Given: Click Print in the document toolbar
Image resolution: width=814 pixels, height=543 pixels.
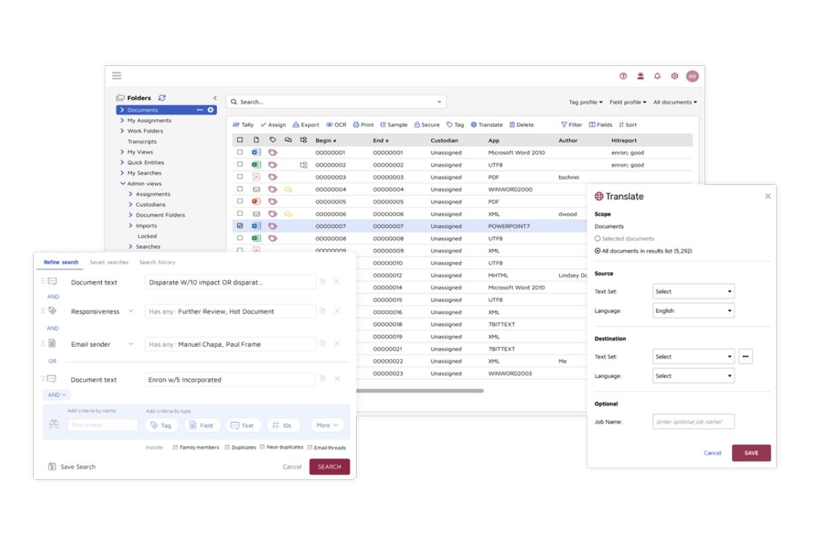Looking at the screenshot, I should tap(363, 125).
